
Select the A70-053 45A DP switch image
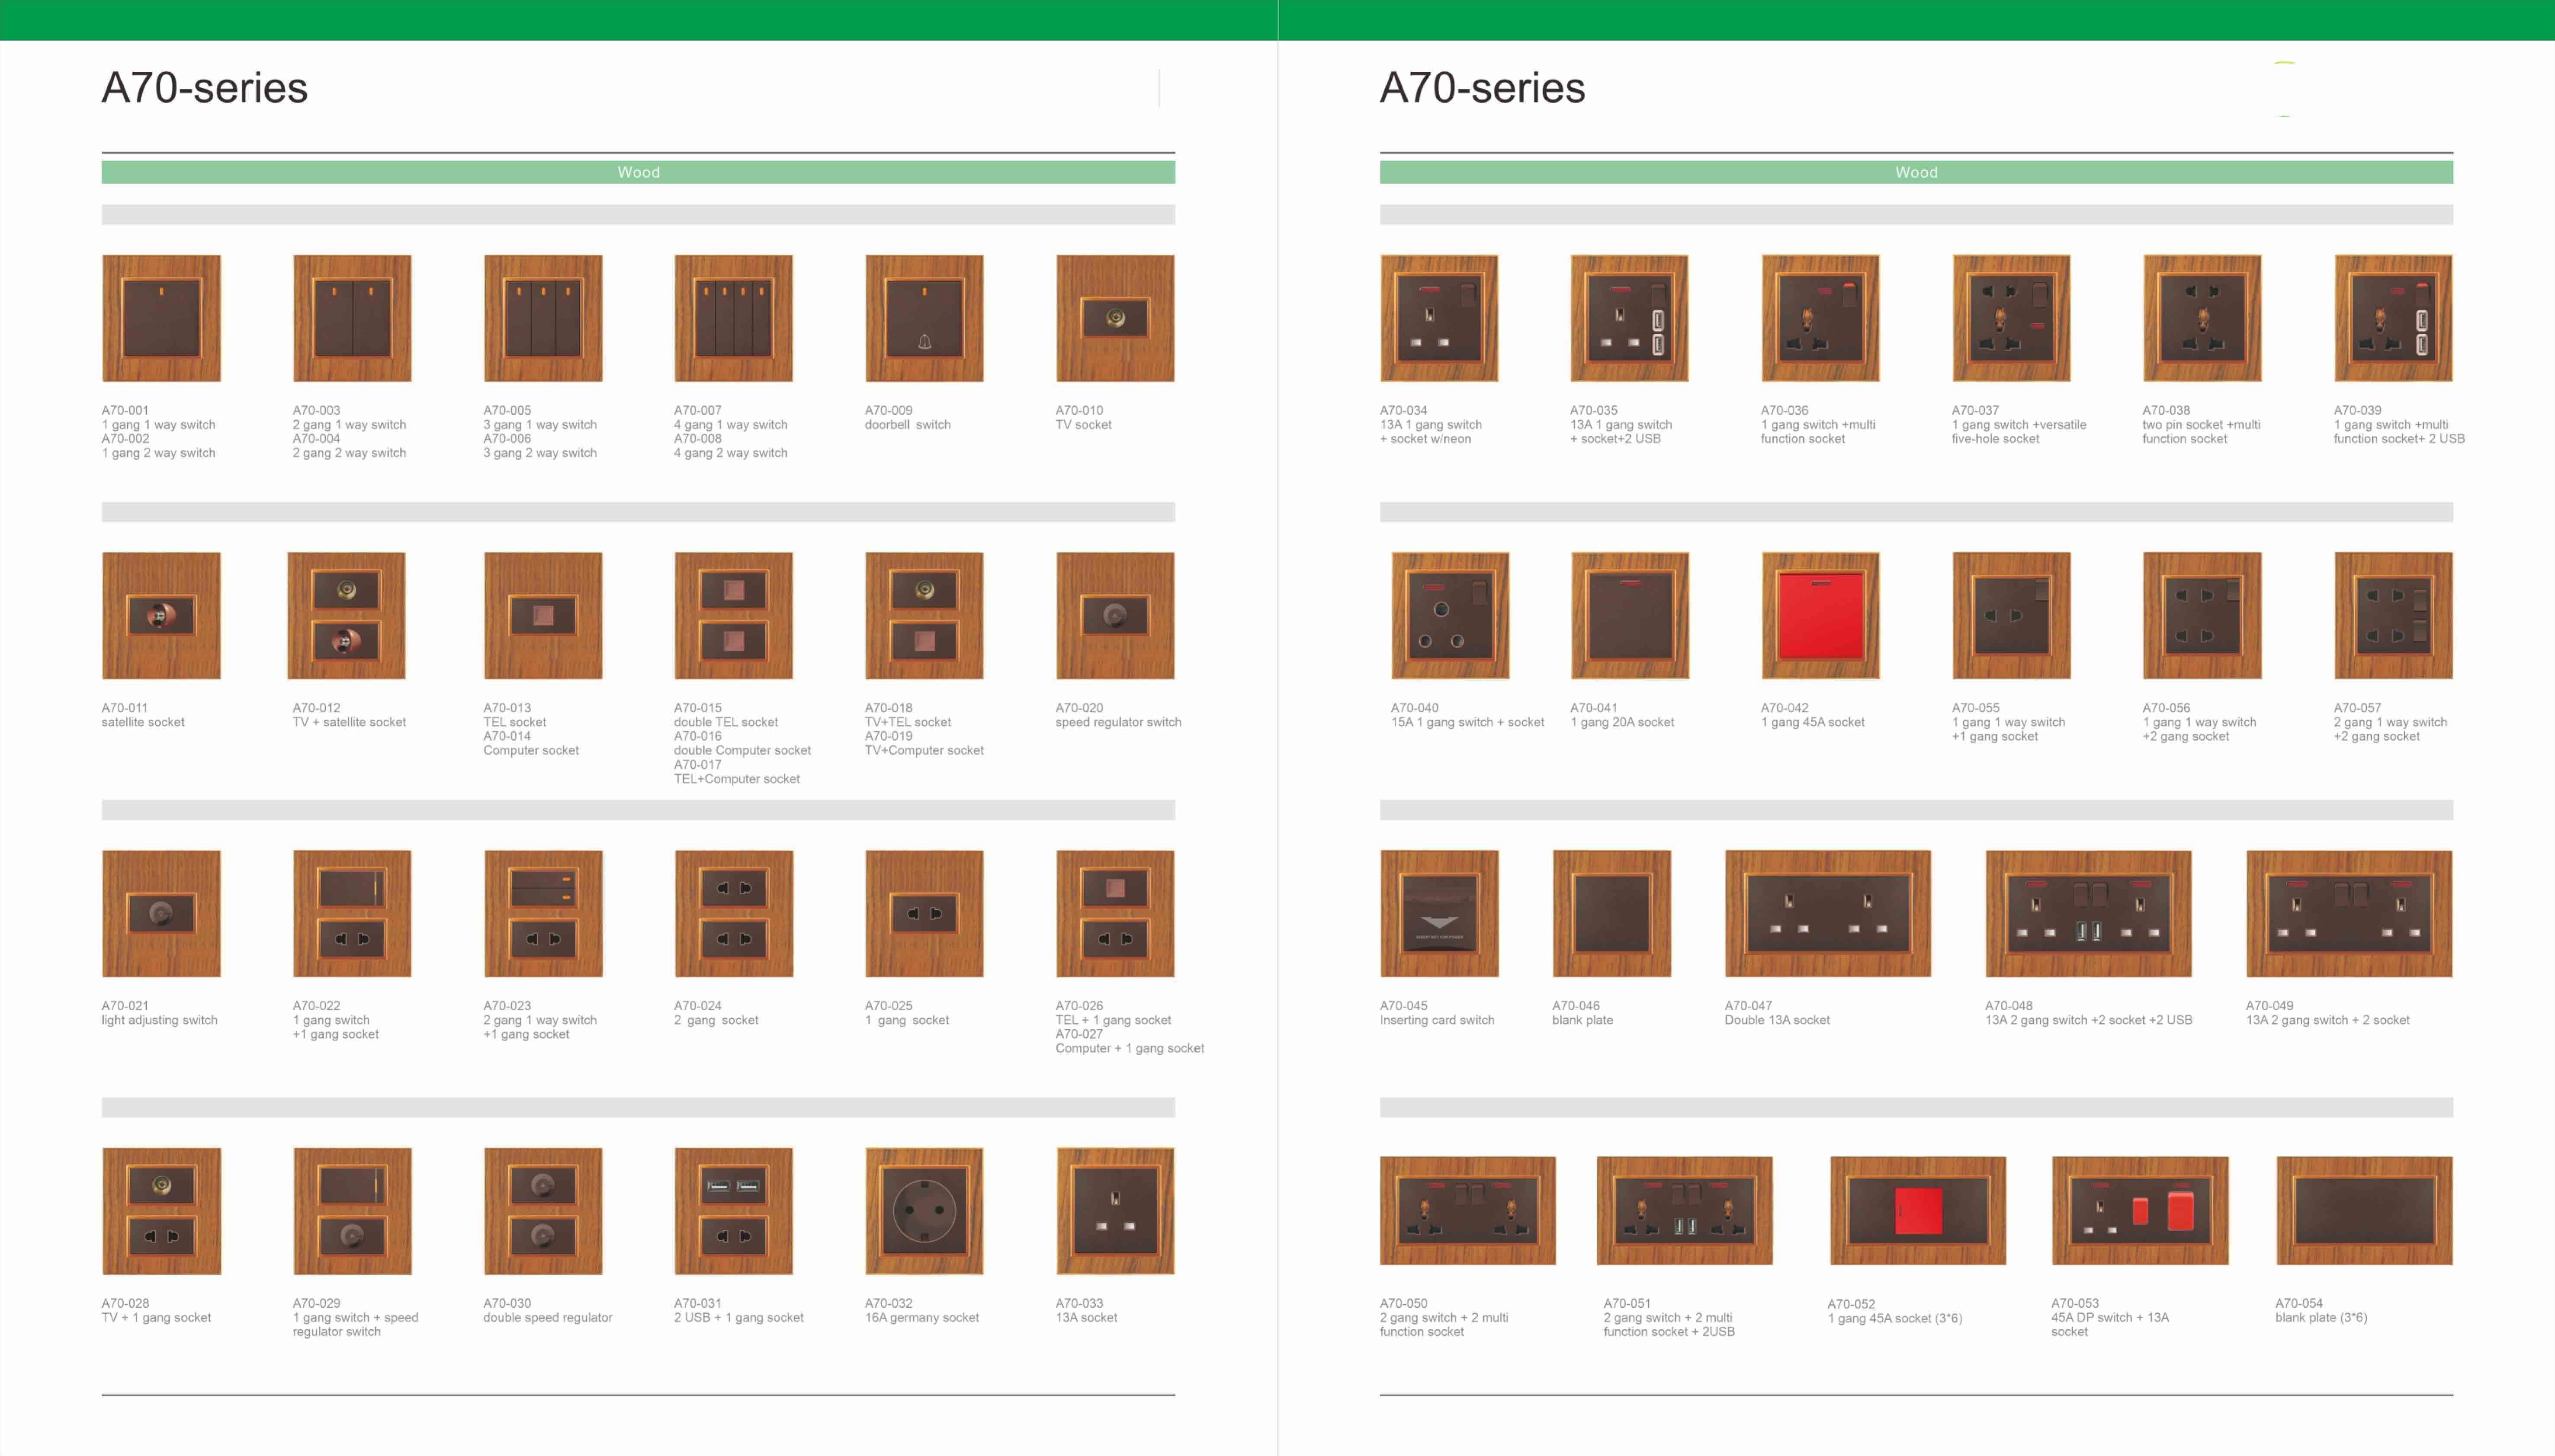2140,1211
